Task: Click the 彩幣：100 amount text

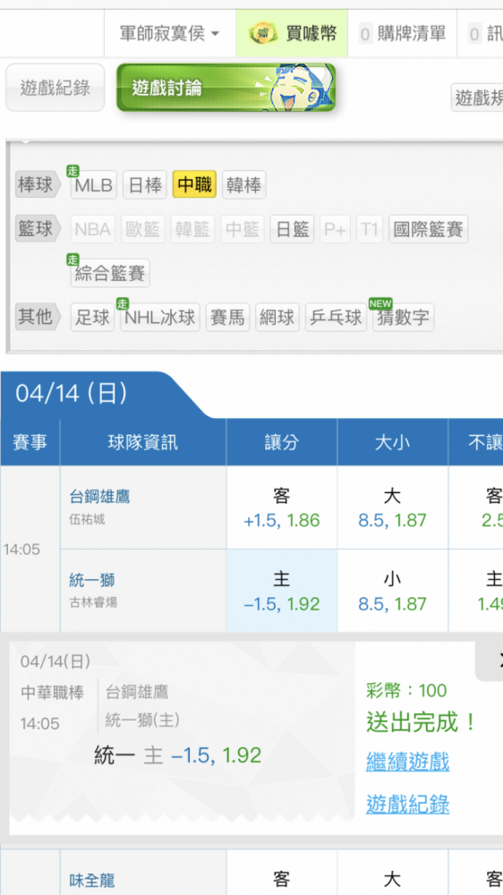Action: pyautogui.click(x=406, y=691)
